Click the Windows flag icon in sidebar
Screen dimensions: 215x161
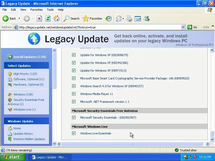pos(10,94)
